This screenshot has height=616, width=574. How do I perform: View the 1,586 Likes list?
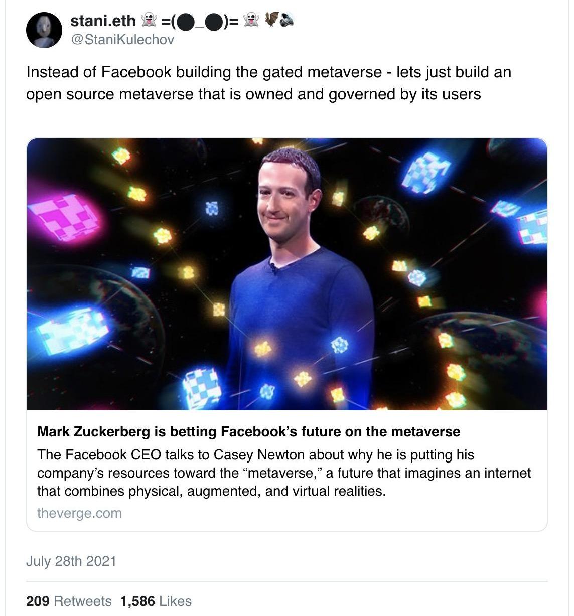point(156,601)
